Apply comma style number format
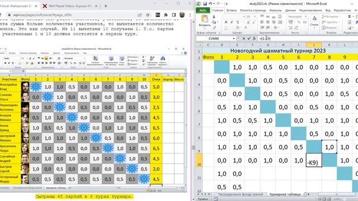The width and height of the screenshot is (358, 201). coord(305,22)
